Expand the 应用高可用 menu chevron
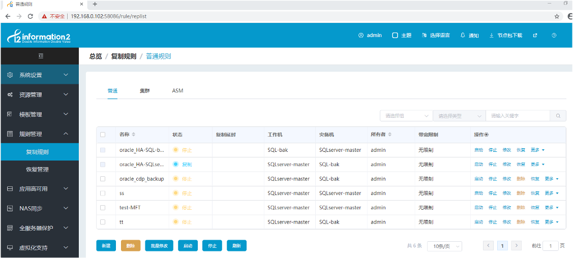The height and width of the screenshot is (258, 573). pos(66,188)
